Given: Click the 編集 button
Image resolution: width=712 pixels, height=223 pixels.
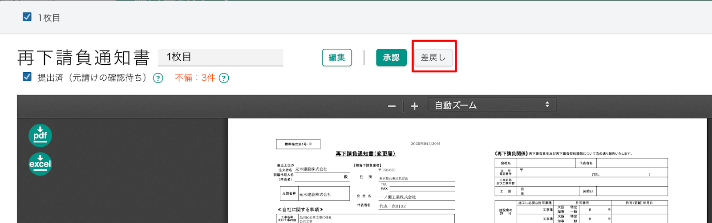Looking at the screenshot, I should point(337,58).
